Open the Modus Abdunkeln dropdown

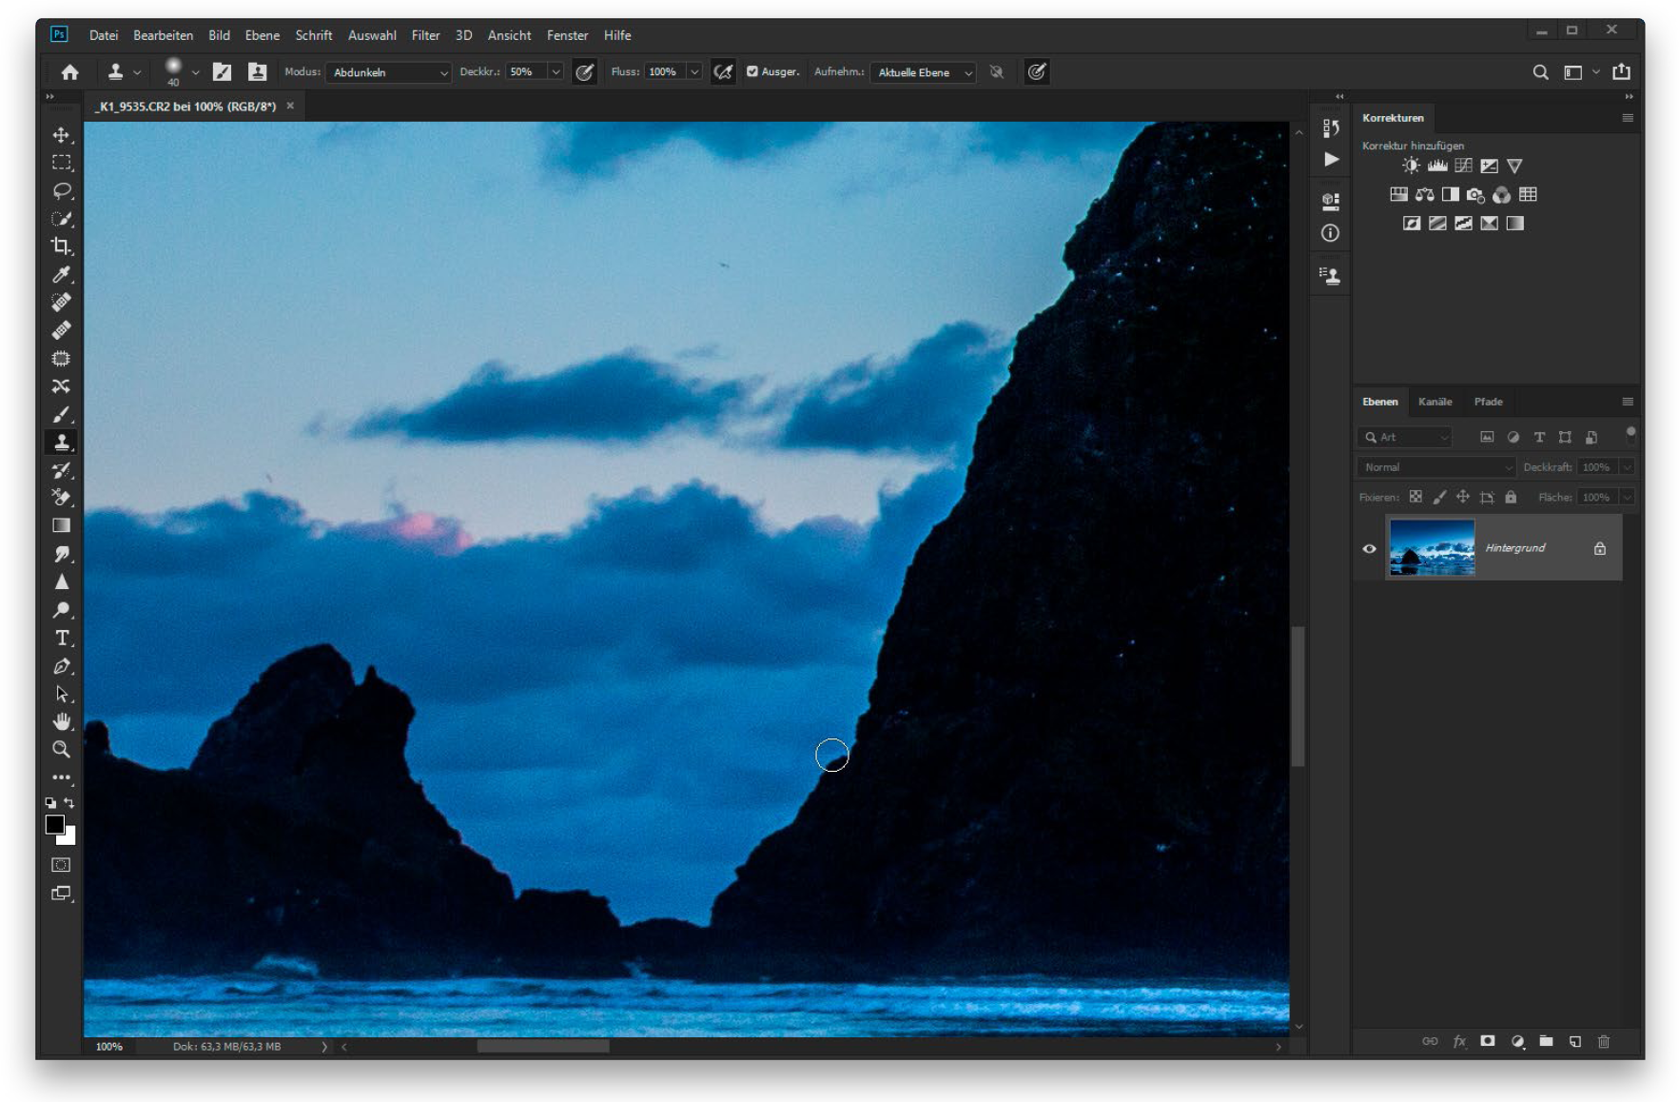pyautogui.click(x=388, y=72)
